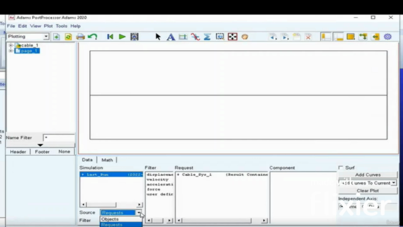Click the previous page icon
Screen dimensions: 403x227
[273, 37]
